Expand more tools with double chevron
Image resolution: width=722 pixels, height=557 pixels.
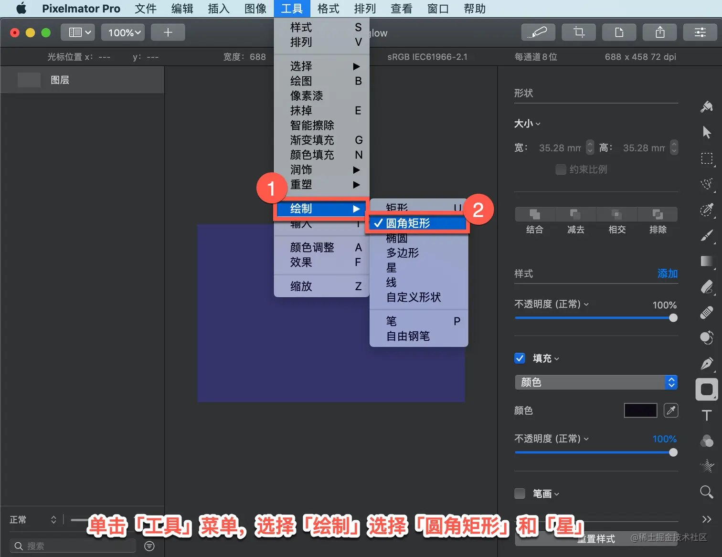[707, 519]
